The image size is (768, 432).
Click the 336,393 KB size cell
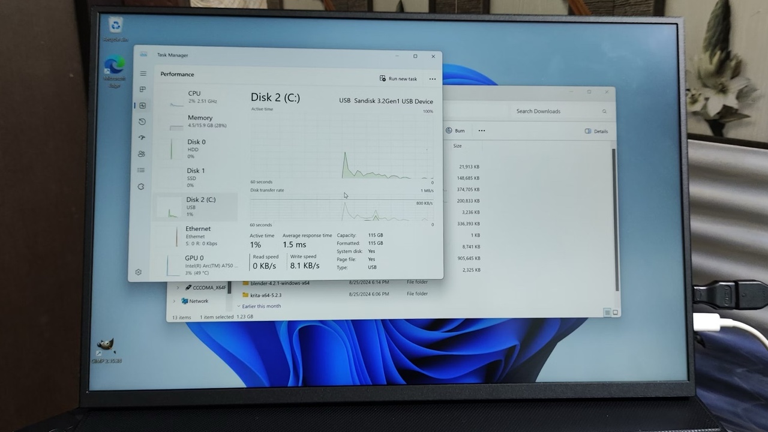[468, 224]
